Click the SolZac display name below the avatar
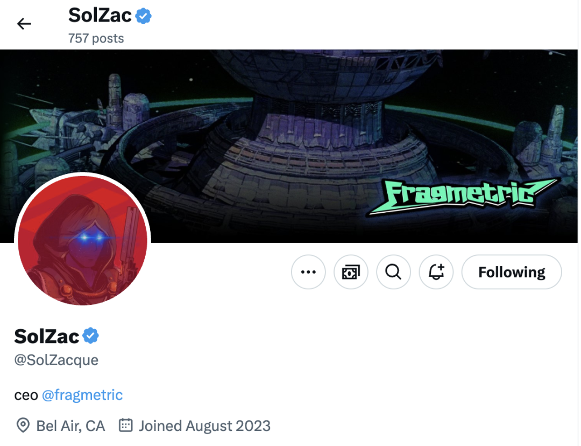The image size is (581, 446). coord(47,336)
